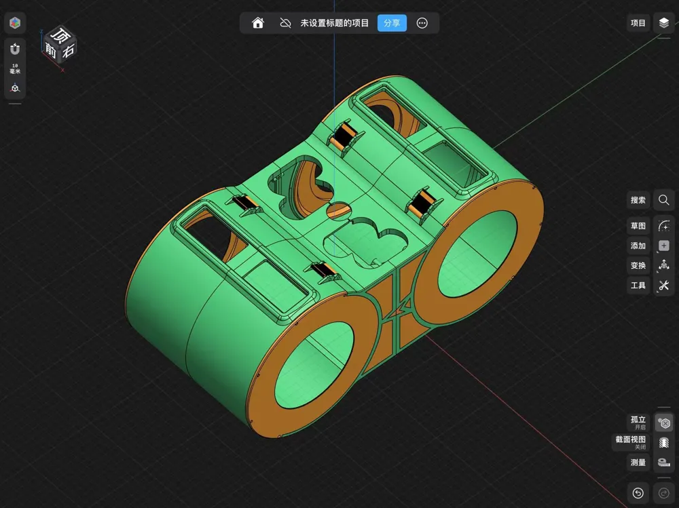The image size is (679, 508).
Task: Select the Sketch (草图) tool icon
Action: tap(638, 225)
